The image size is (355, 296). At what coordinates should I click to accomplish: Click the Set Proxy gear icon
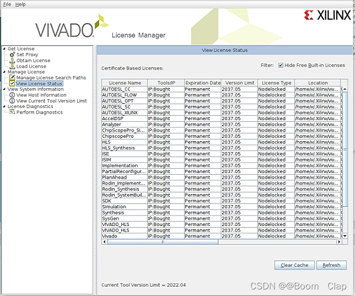pyautogui.click(x=12, y=55)
